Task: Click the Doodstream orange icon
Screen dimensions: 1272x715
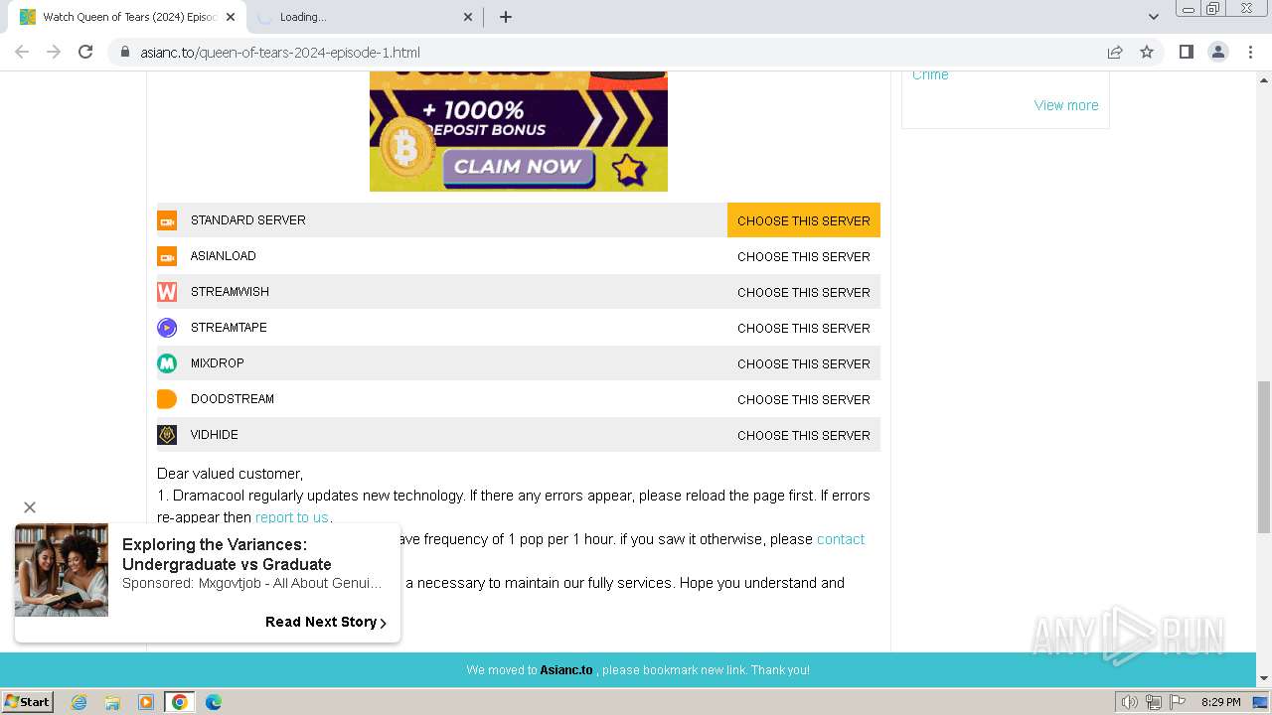Action: (x=167, y=399)
